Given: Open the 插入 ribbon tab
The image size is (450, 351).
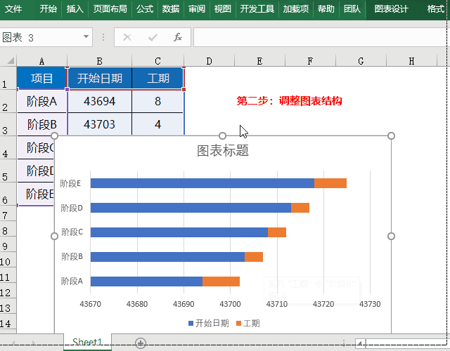Looking at the screenshot, I should click(x=75, y=9).
